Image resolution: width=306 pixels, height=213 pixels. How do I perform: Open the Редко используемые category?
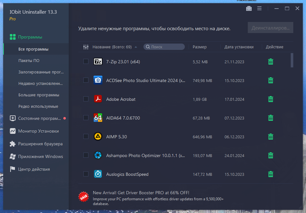[36, 106]
